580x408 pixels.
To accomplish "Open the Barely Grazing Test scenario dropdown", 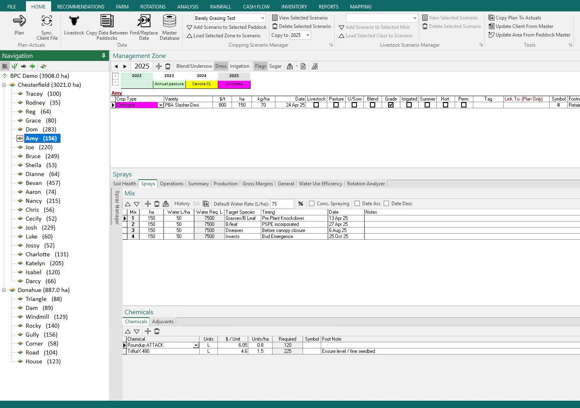I will (x=262, y=18).
